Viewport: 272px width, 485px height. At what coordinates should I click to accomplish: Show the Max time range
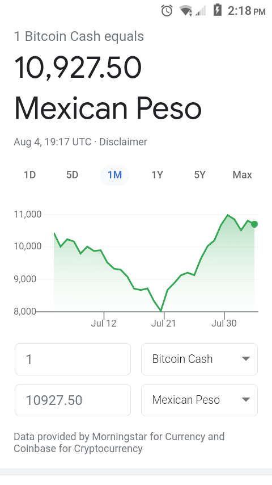(242, 175)
